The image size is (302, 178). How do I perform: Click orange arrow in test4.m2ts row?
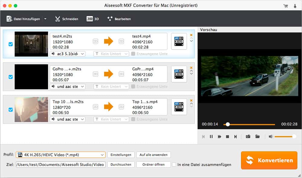(108, 41)
